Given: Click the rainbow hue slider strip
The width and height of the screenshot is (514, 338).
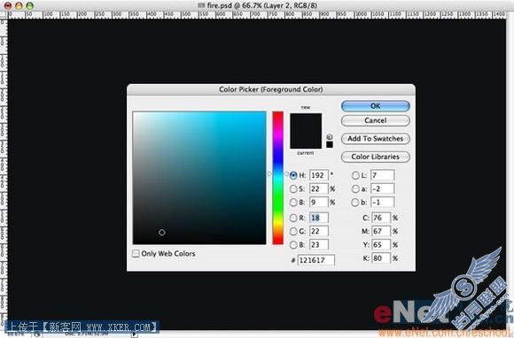Looking at the screenshot, I should point(277,178).
